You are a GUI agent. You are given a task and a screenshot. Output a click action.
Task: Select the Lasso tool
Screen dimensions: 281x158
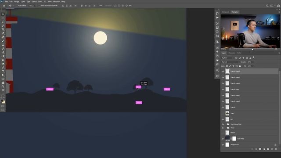3,22
